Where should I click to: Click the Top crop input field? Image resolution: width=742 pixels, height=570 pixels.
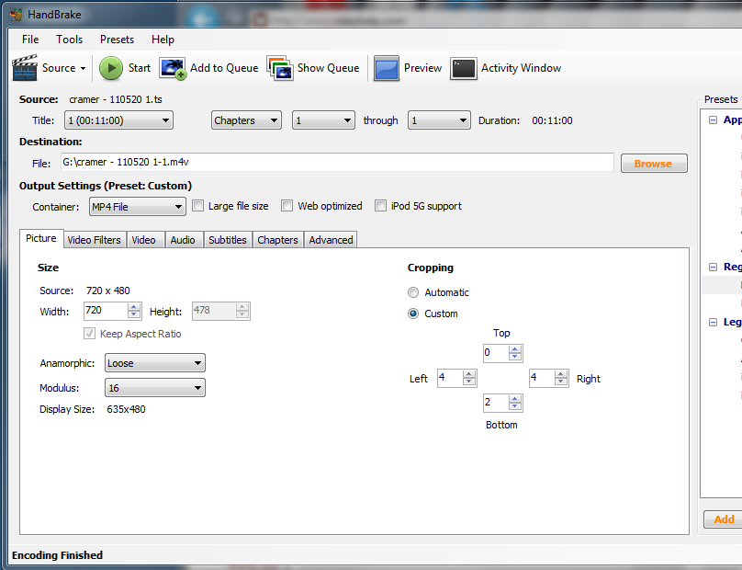coord(496,353)
